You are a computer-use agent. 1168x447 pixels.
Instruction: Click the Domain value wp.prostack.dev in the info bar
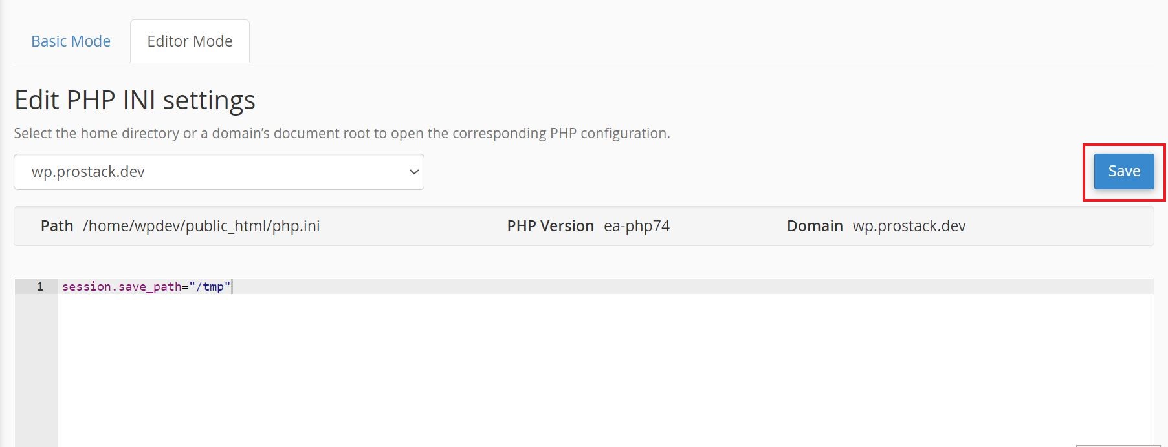pos(909,226)
